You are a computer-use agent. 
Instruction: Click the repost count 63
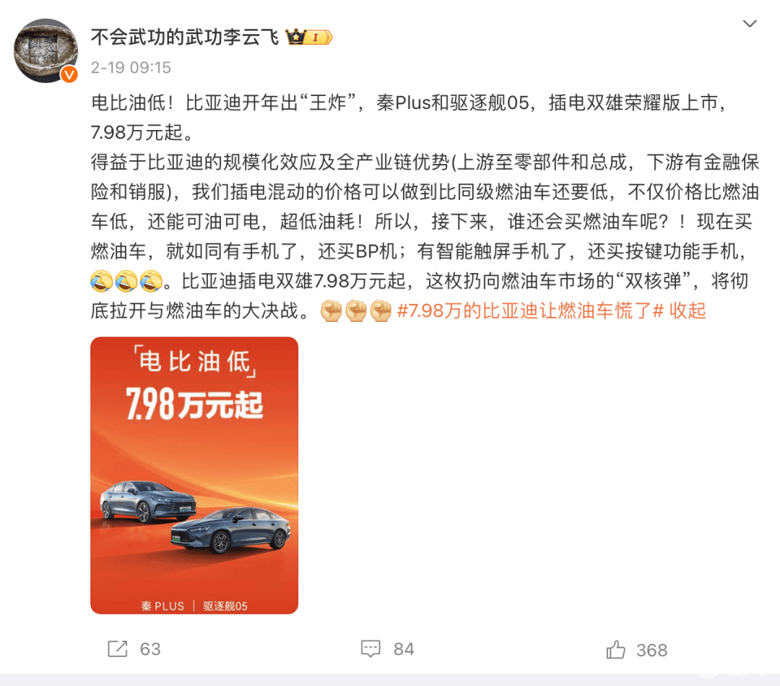coord(150,649)
